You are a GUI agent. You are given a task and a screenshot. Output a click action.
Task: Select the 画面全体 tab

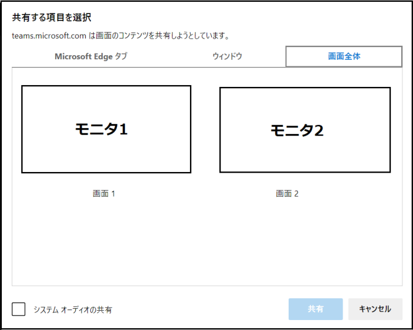(344, 56)
